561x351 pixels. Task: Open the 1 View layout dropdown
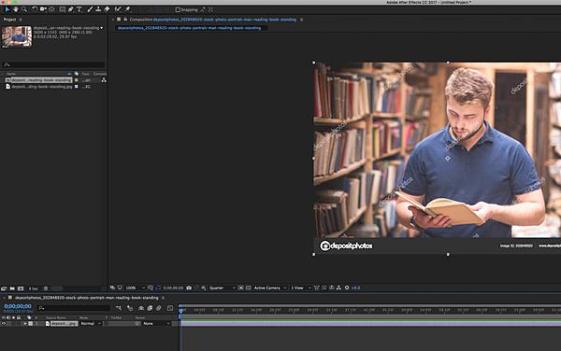coord(300,288)
